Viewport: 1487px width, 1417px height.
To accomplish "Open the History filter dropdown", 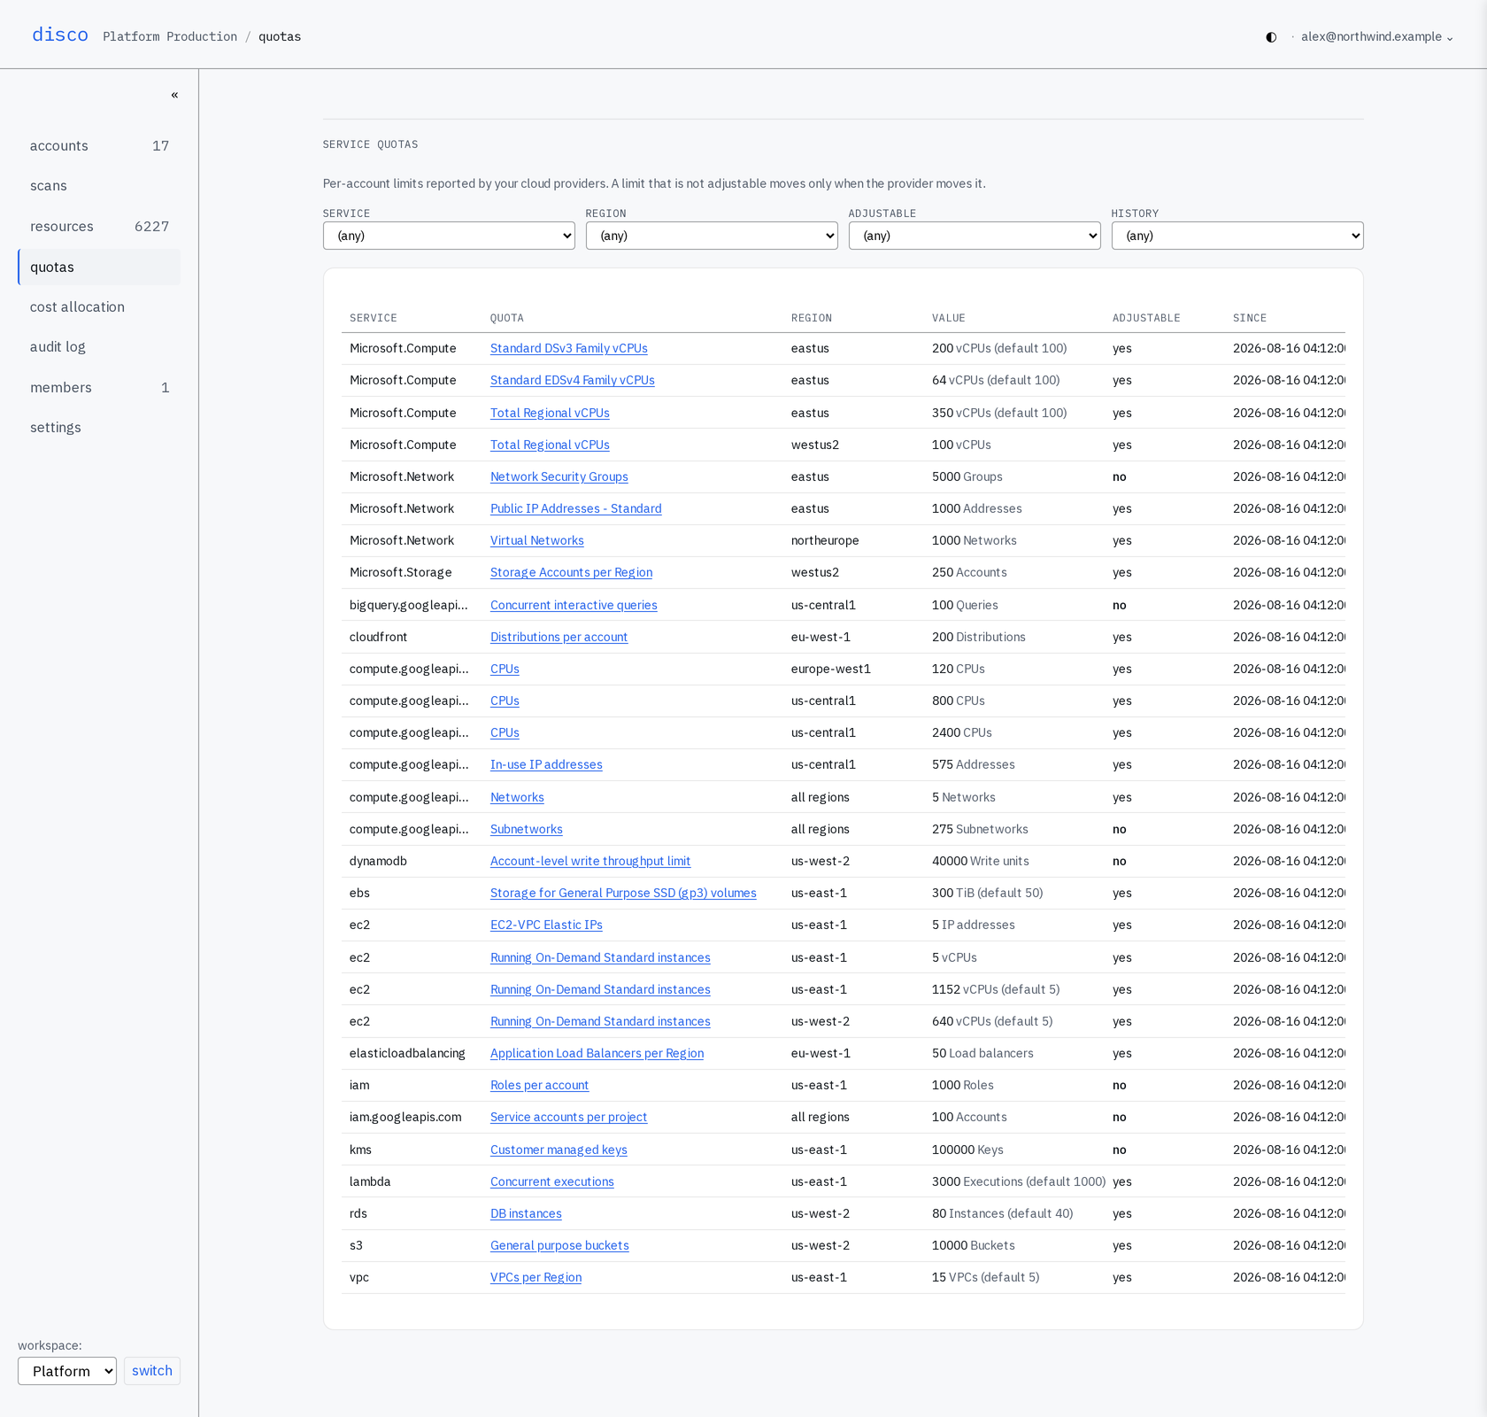I will click(x=1237, y=236).
